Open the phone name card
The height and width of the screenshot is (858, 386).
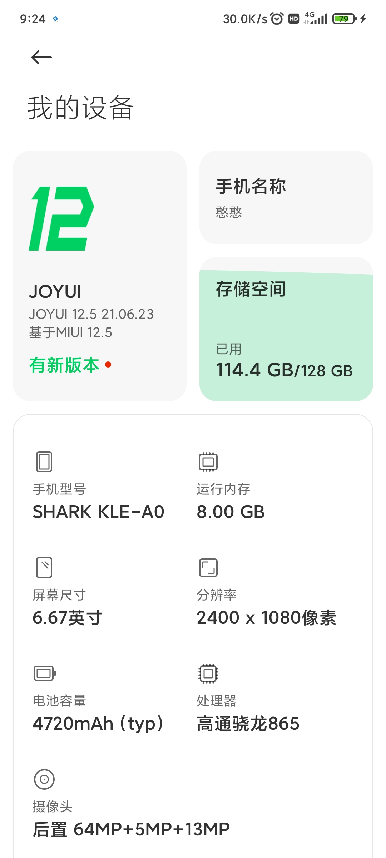(x=286, y=197)
